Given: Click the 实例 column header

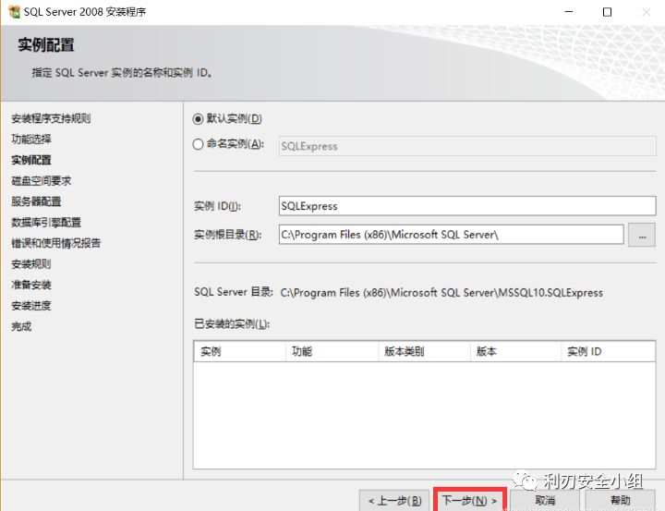Looking at the screenshot, I should tap(238, 352).
